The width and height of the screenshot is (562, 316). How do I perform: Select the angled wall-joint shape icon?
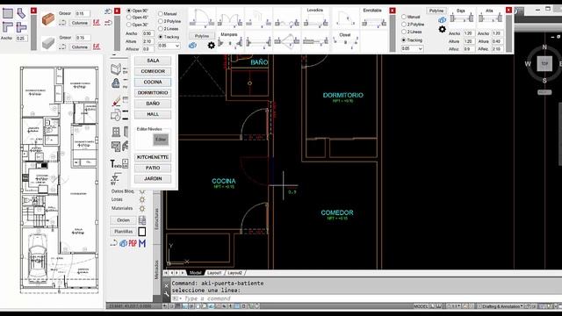21,14
